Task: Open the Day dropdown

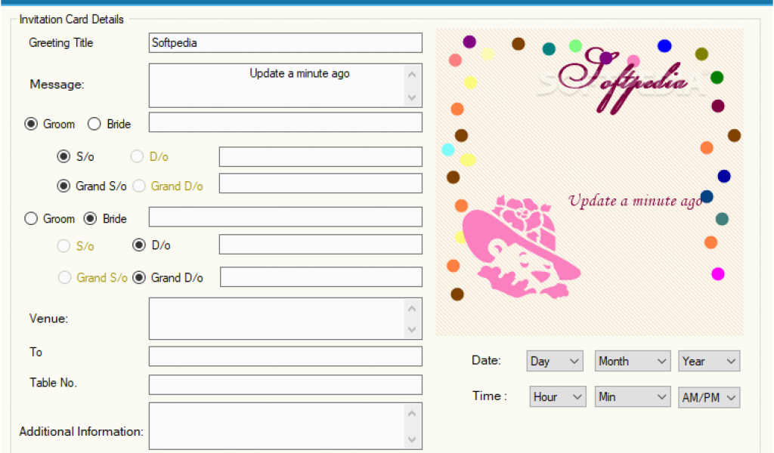Action: [554, 361]
